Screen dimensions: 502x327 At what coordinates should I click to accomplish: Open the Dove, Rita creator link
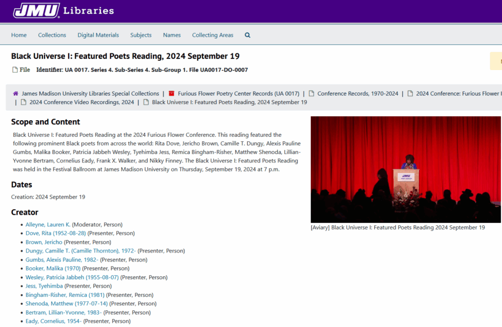click(x=55, y=233)
